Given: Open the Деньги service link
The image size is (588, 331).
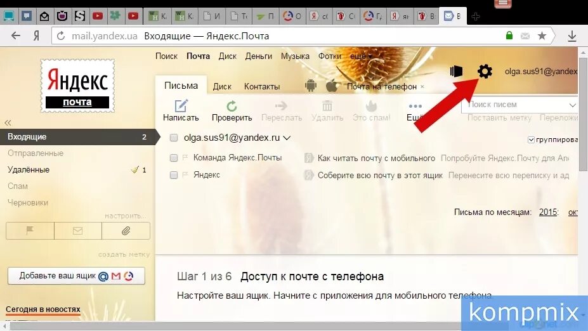Looking at the screenshot, I should click(x=259, y=56).
